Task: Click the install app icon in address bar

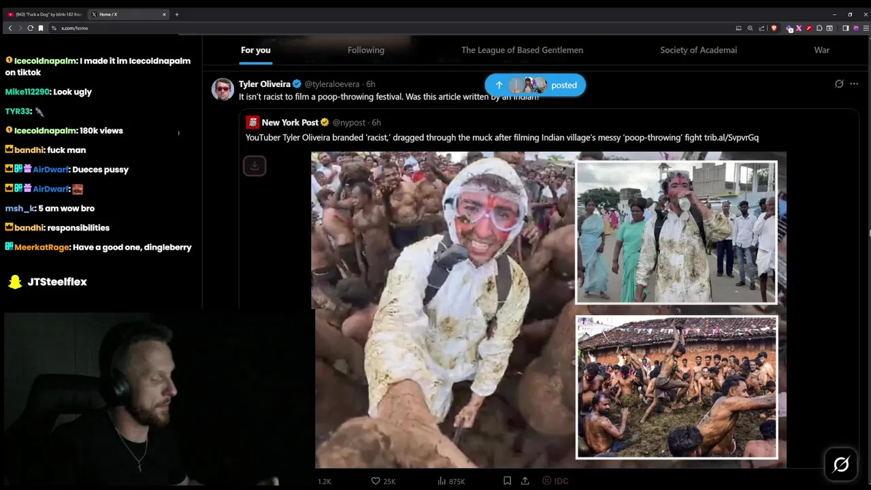Action: tap(738, 28)
